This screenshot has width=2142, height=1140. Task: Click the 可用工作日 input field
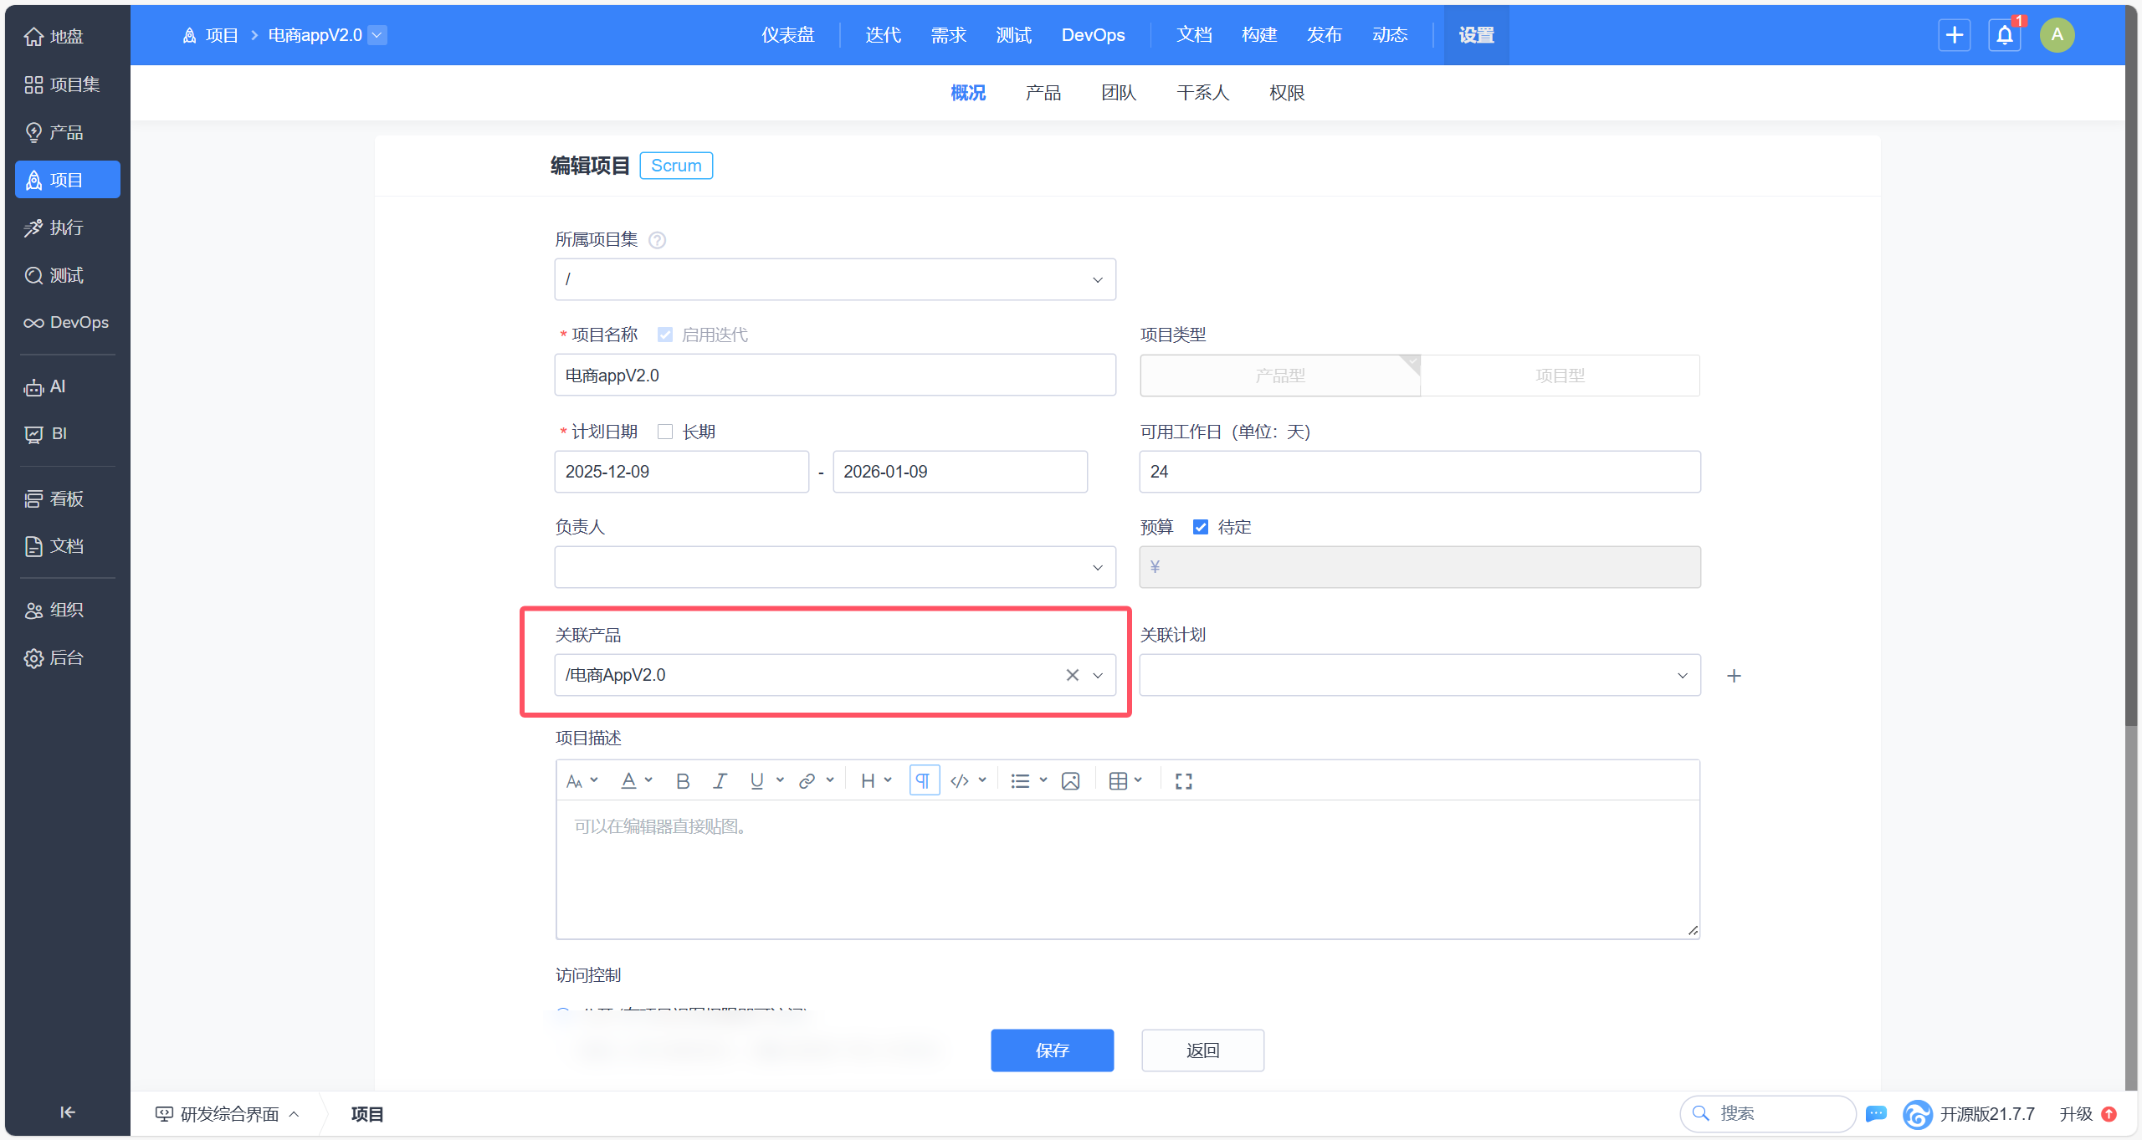click(1419, 472)
